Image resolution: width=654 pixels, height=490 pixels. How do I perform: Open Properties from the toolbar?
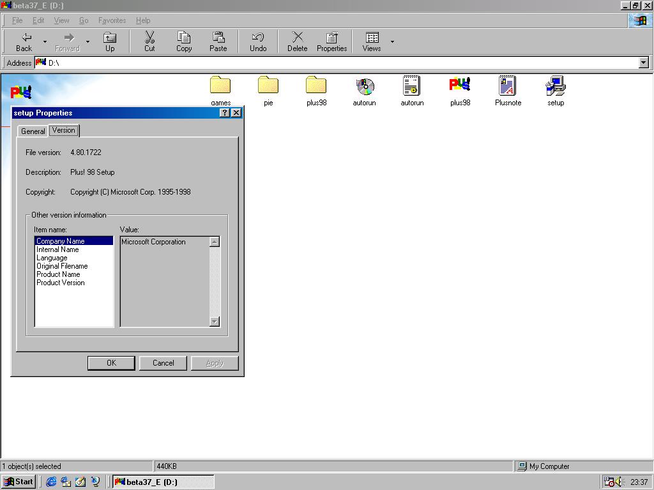pyautogui.click(x=332, y=41)
